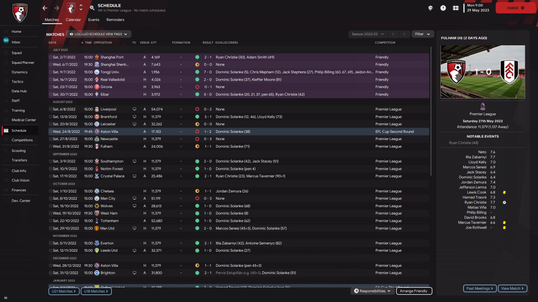Click Lewis Cook's yellow card icon
This screenshot has height=302, width=538.
point(504,193)
